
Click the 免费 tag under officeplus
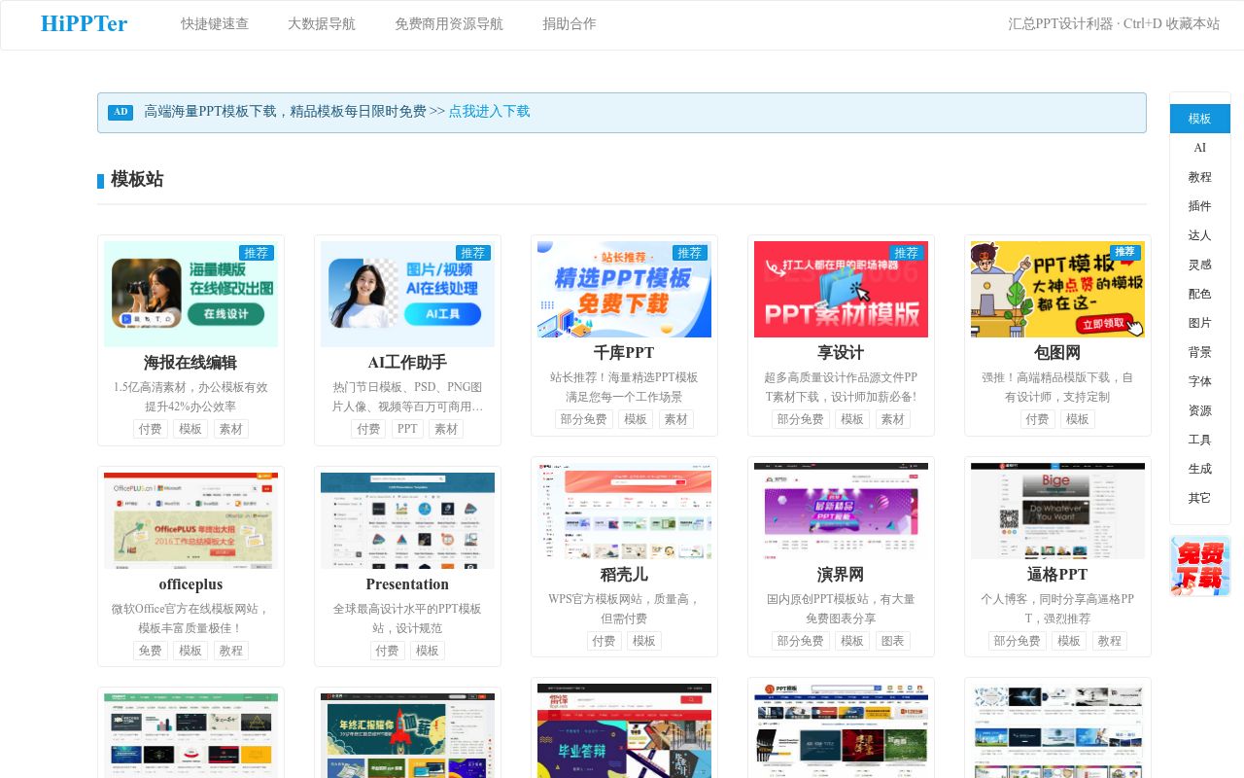(151, 651)
